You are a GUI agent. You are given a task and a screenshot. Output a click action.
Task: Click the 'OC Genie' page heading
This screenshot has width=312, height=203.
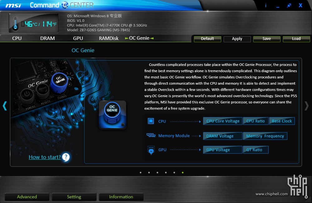click(83, 50)
